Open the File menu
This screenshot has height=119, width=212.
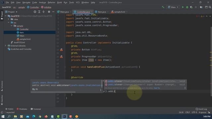click(x=7, y=2)
